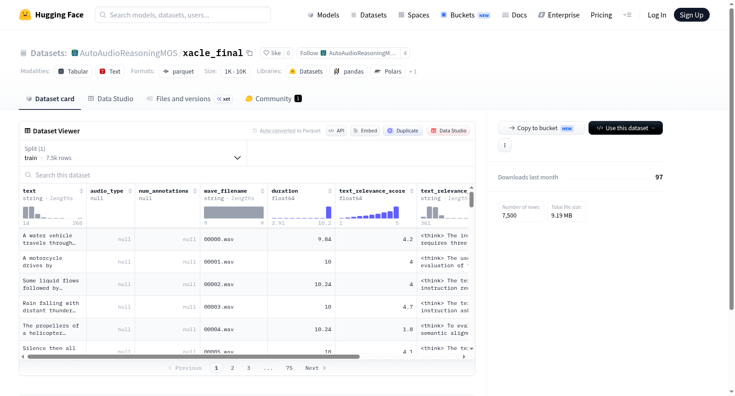Viewport: 735px width, 396px height.
Task: Expand the extra navigation menu in the header
Action: click(x=627, y=15)
